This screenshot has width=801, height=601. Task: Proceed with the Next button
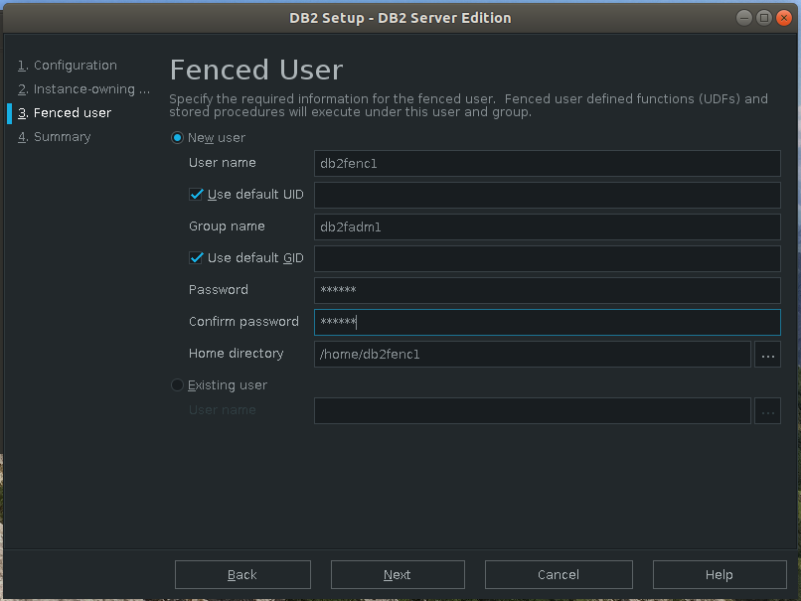pos(398,575)
